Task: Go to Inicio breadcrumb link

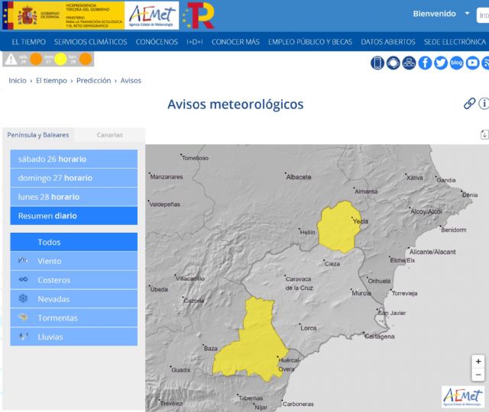Action: pos(18,81)
